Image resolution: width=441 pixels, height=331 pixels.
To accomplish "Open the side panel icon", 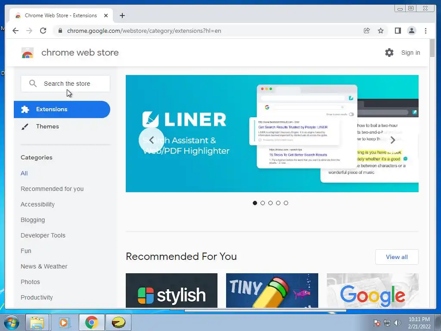I will 398,31.
